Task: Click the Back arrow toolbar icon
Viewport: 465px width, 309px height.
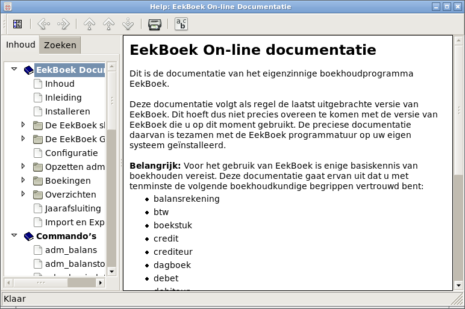Action: pyautogui.click(x=44, y=24)
